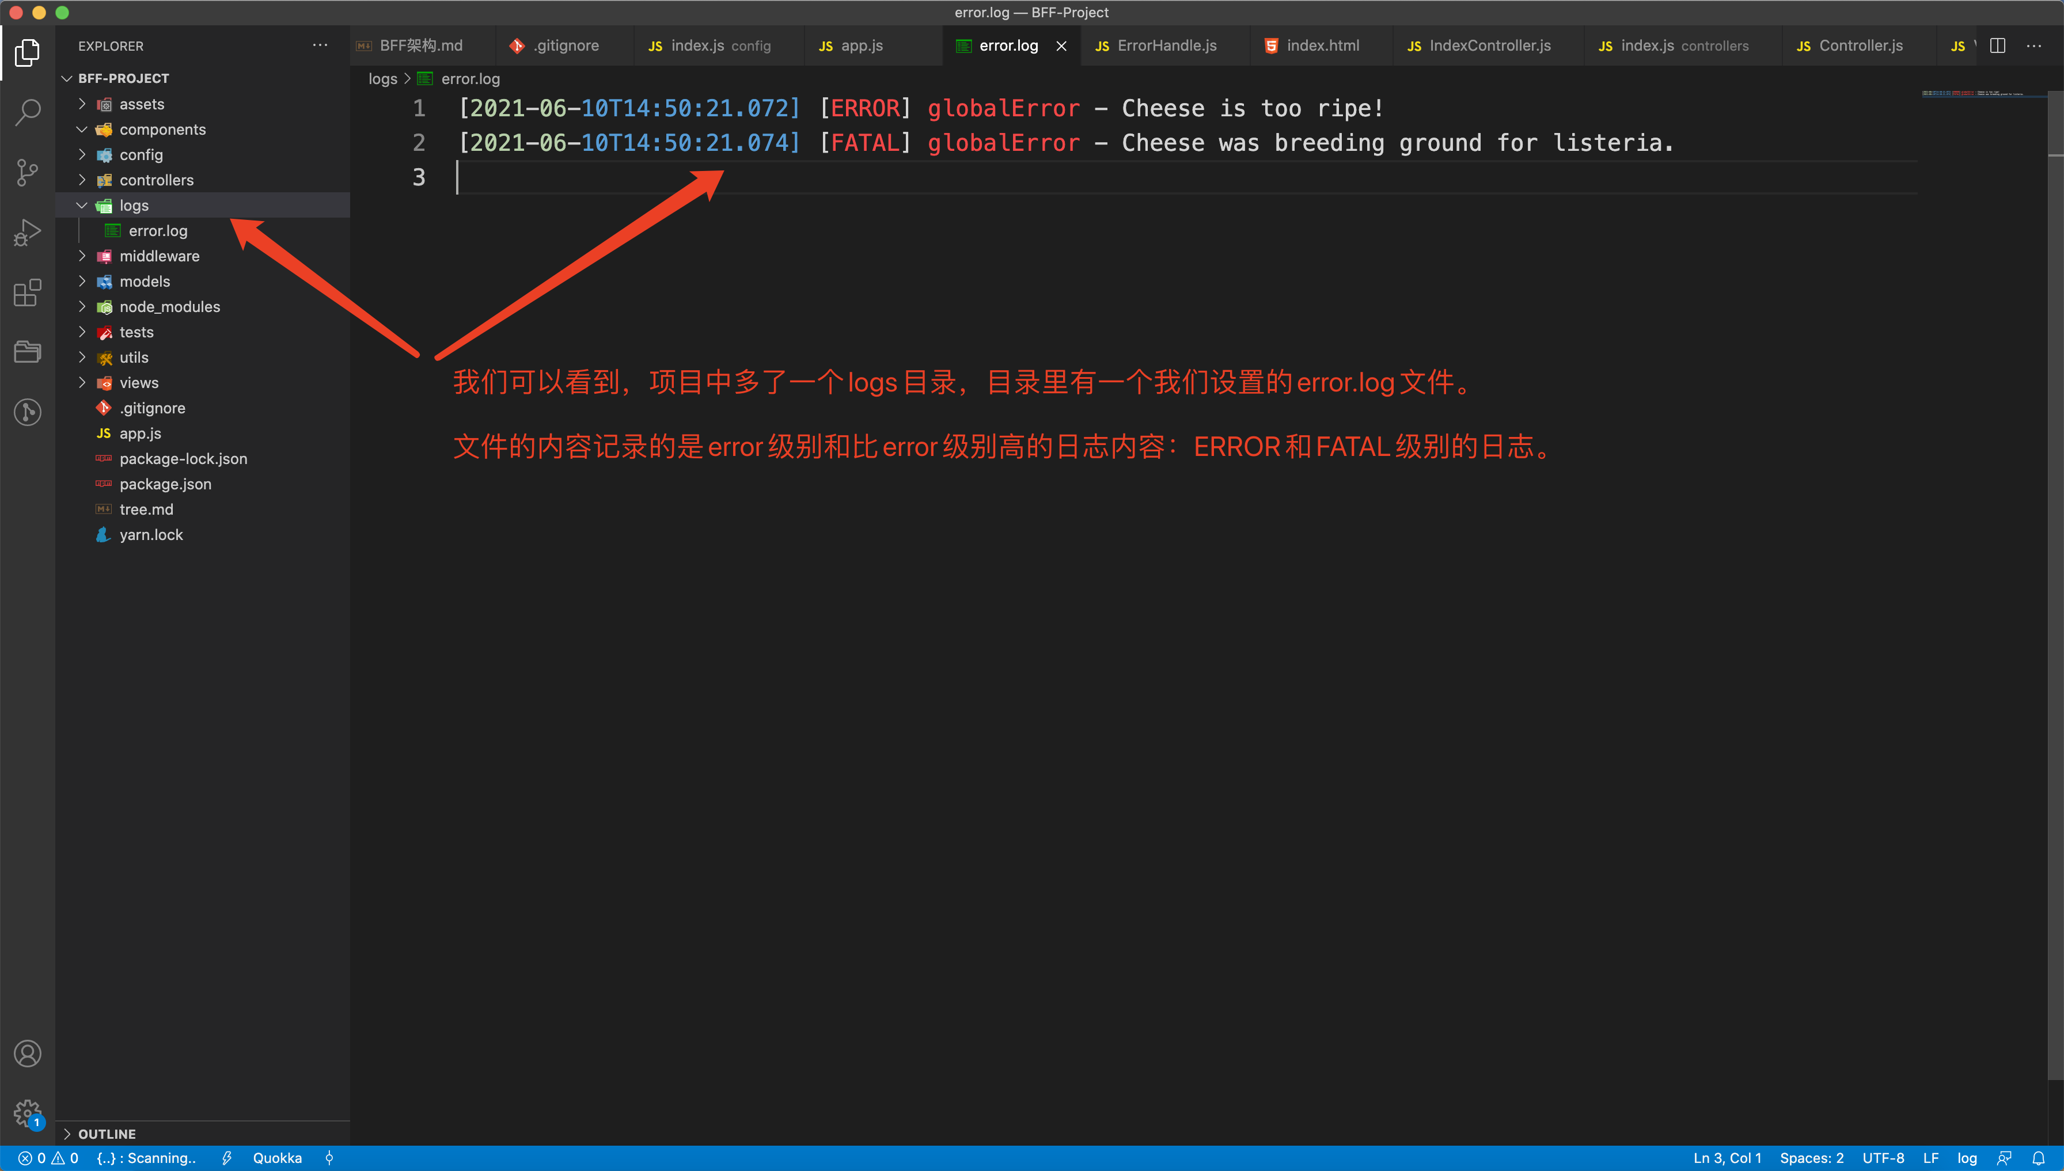Click the editor minimap preview
The height and width of the screenshot is (1171, 2064).
[1983, 93]
